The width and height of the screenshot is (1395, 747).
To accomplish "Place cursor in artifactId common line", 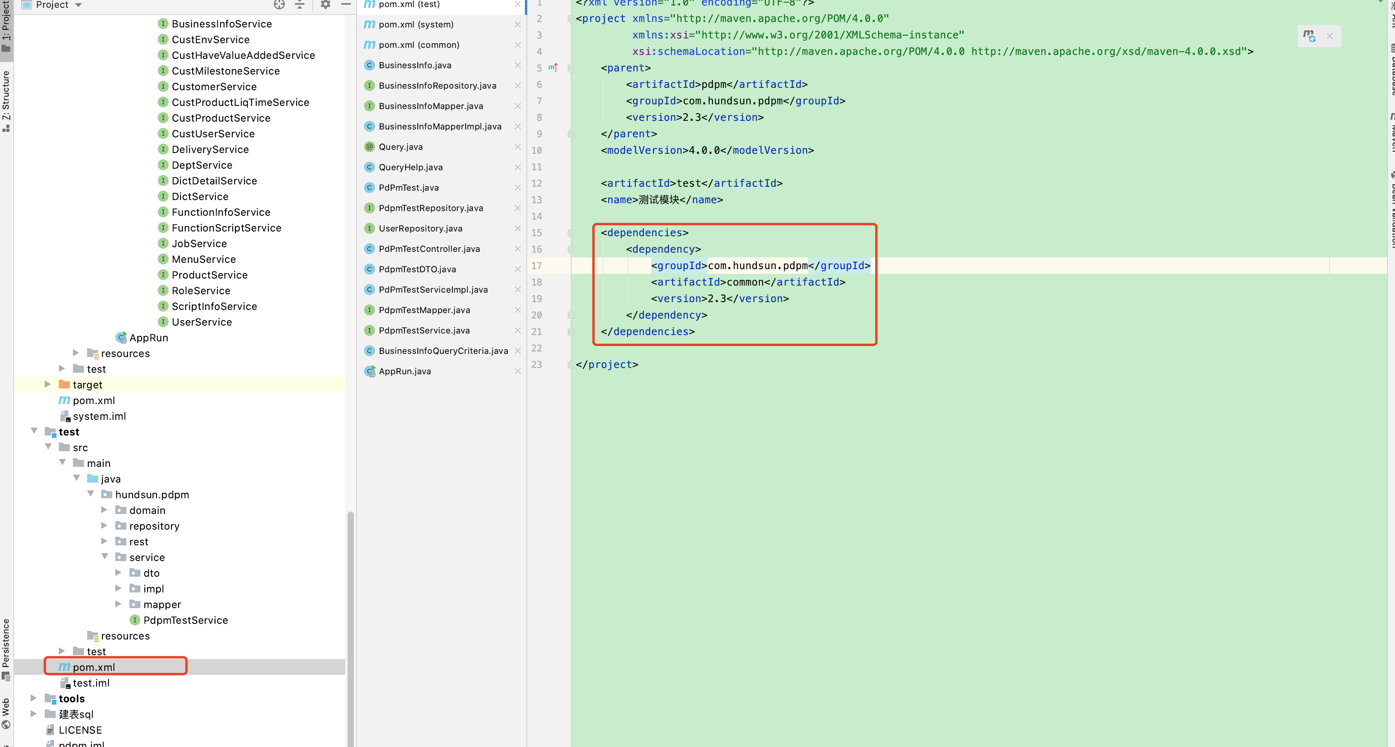I will point(747,282).
